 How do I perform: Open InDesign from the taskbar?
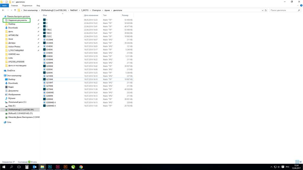[58, 167]
